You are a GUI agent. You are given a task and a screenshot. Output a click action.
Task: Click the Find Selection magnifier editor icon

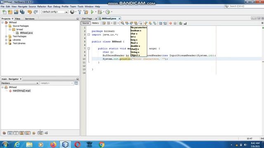[x=123, y=23]
